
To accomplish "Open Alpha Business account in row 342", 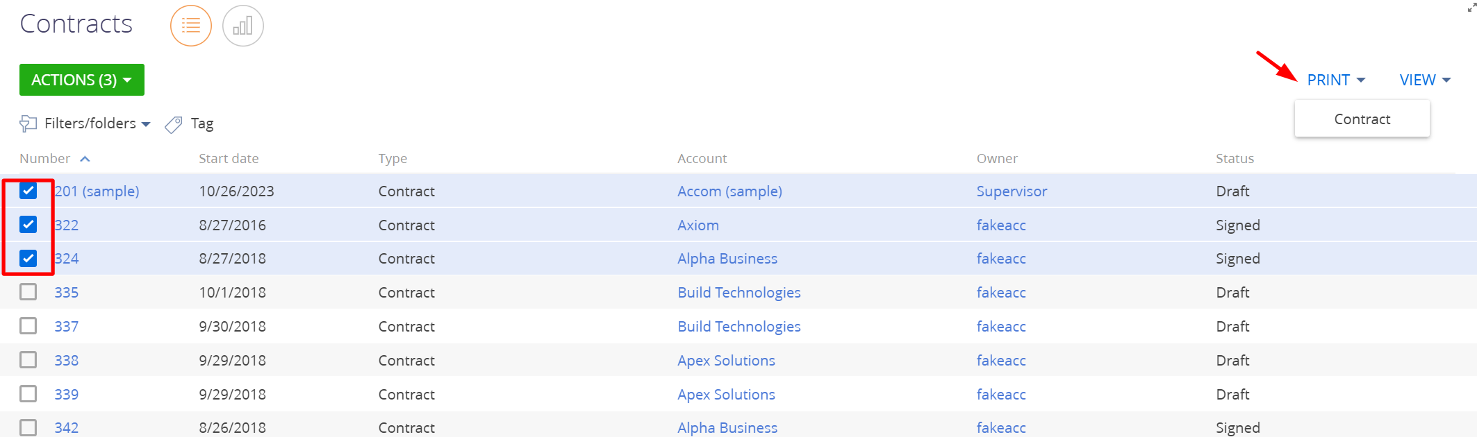I will point(727,427).
